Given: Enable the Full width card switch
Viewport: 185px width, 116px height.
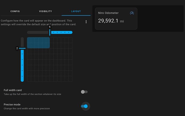Looking at the screenshot, I should [x=84, y=92].
